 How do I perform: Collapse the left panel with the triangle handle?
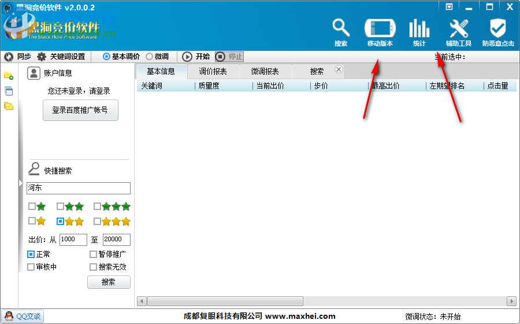[21, 183]
